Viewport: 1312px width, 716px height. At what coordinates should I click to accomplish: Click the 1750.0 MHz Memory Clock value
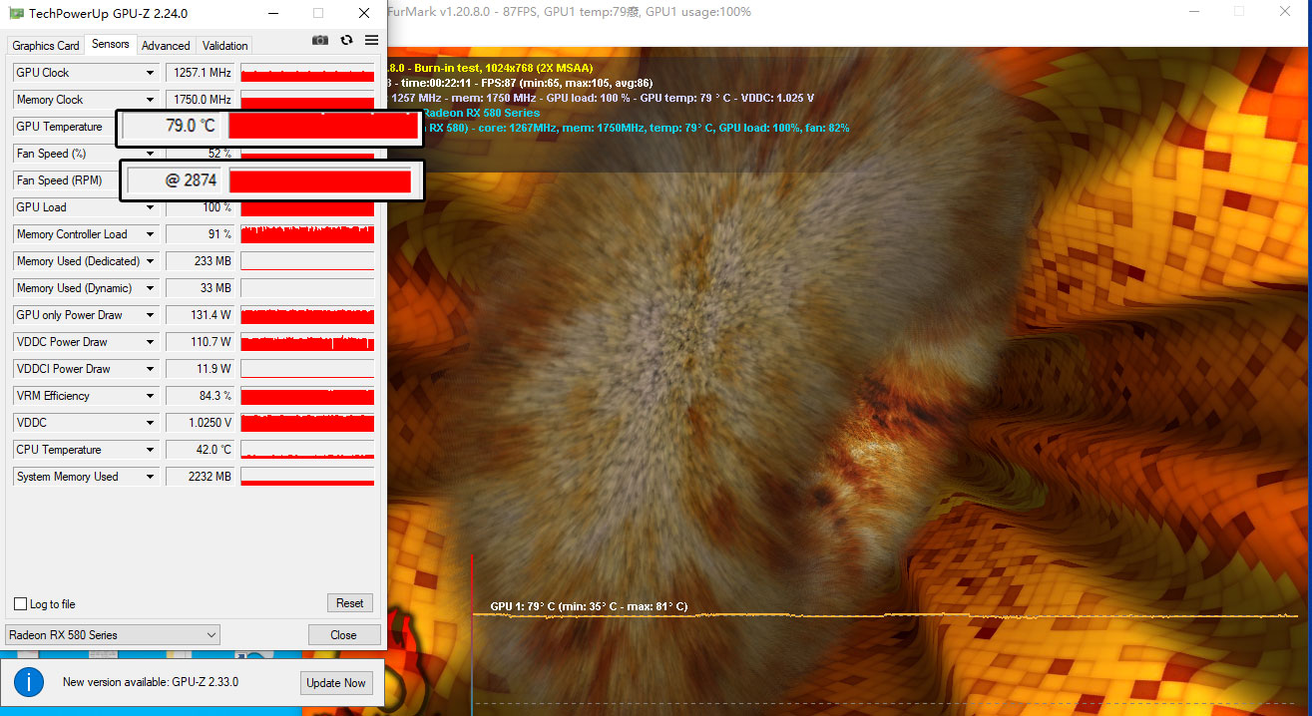(200, 100)
